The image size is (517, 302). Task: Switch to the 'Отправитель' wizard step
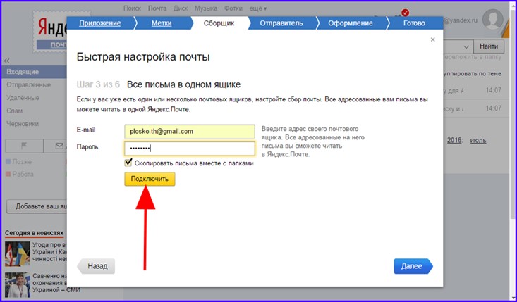pyautogui.click(x=281, y=23)
